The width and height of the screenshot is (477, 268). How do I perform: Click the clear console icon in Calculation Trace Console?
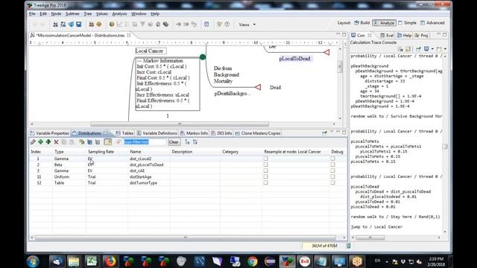tap(400, 49)
